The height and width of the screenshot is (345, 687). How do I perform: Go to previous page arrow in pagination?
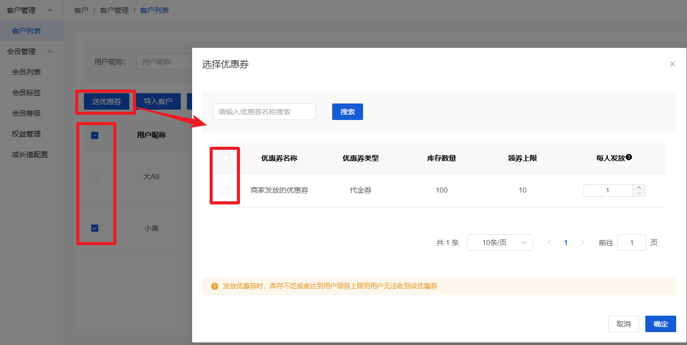point(549,243)
